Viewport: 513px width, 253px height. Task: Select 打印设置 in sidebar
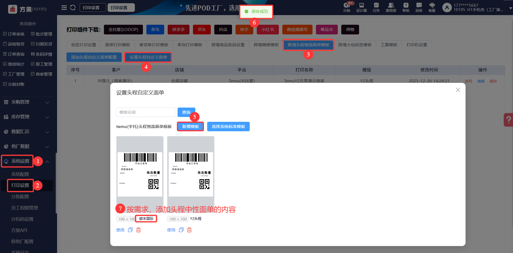(20, 185)
